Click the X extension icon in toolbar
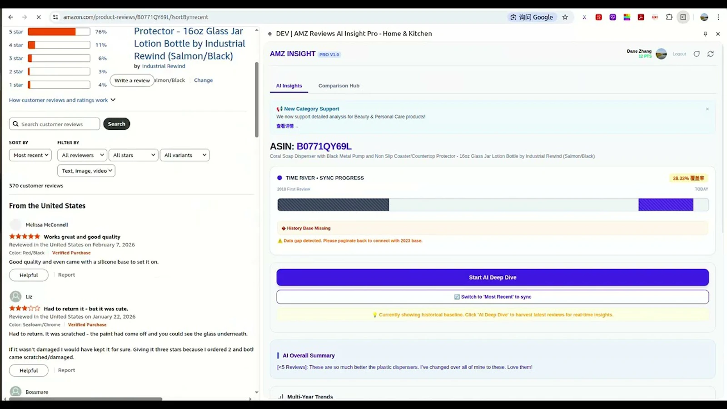 click(x=585, y=17)
